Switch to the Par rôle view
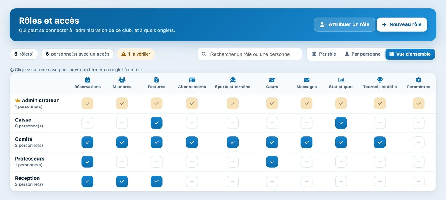 point(324,54)
